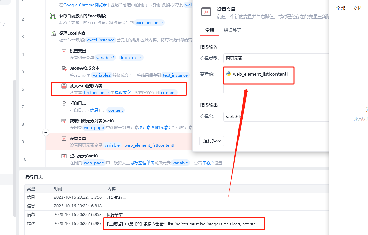The height and width of the screenshot is (235, 368).
Task: Select the 获取相似元素列表(web) step title
Action: point(92,121)
